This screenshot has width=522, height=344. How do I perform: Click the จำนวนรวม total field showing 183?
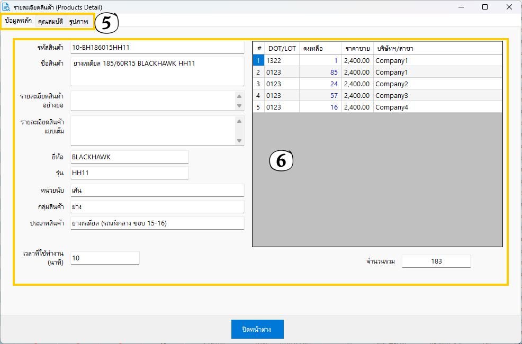[x=436, y=261]
